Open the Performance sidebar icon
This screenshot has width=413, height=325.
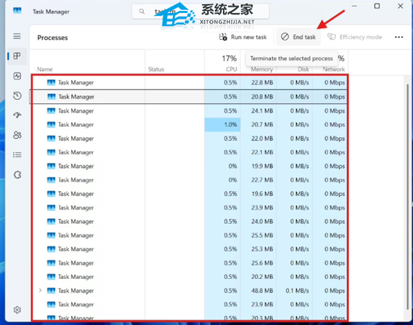coord(17,76)
